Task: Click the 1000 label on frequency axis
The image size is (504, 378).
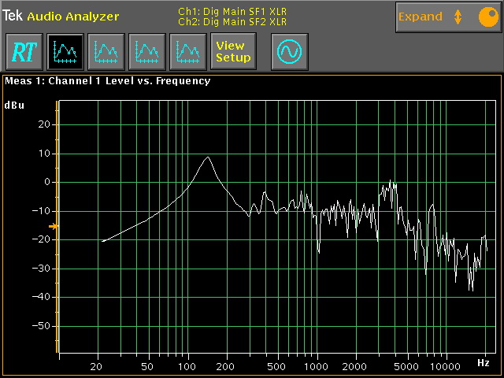Action: 317,368
